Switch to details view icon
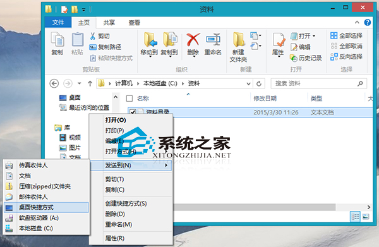 pos(355,217)
